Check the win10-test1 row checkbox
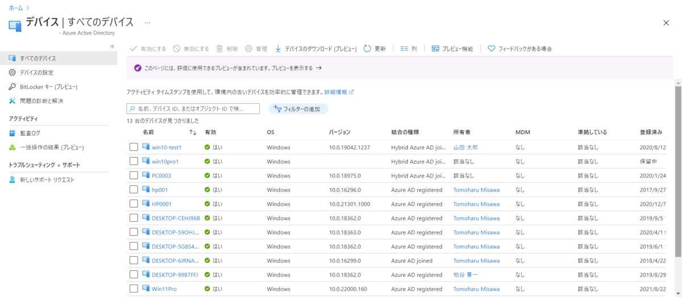The width and height of the screenshot is (682, 297). [134, 147]
